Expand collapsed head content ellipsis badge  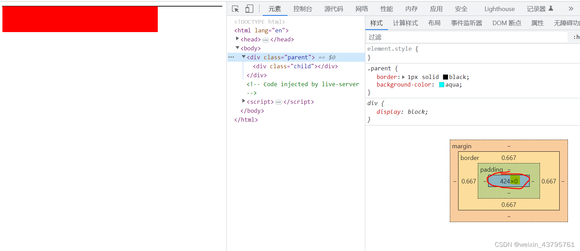265,40
